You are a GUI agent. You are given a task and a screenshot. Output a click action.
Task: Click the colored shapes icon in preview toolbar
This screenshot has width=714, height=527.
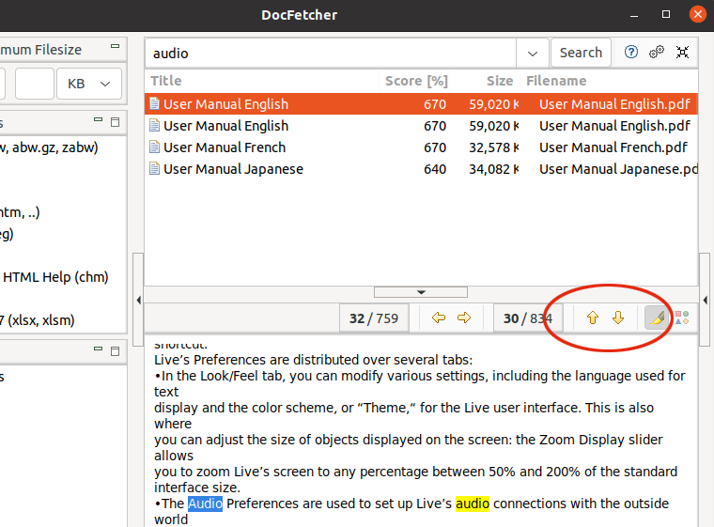682,318
